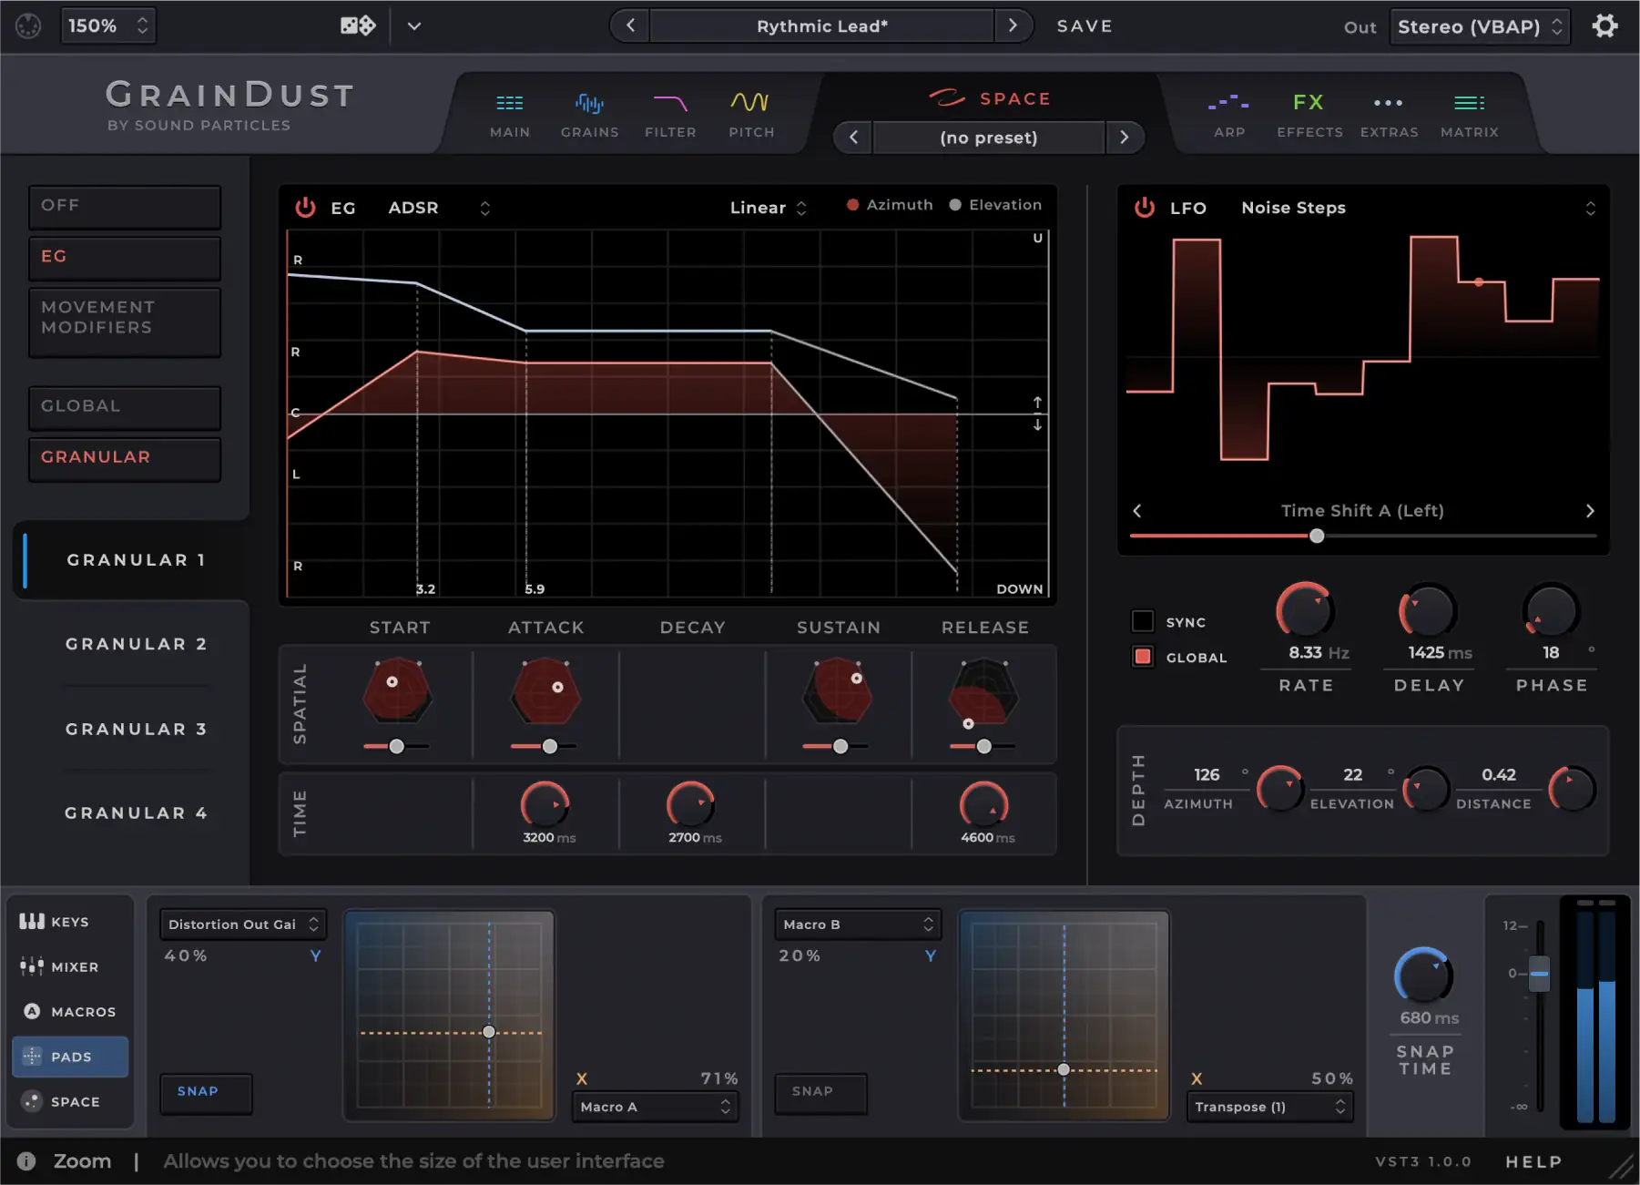
Task: Select the Granular 2 tab
Action: pyautogui.click(x=136, y=644)
